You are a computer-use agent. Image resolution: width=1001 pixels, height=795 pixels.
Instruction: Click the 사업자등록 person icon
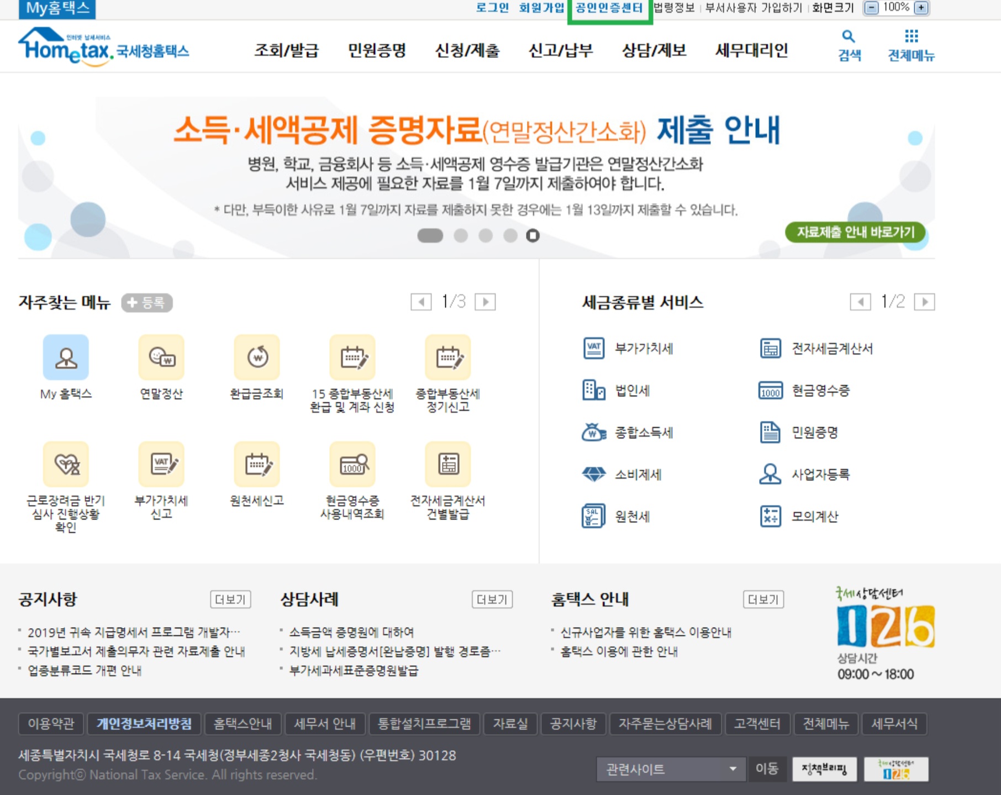point(770,475)
